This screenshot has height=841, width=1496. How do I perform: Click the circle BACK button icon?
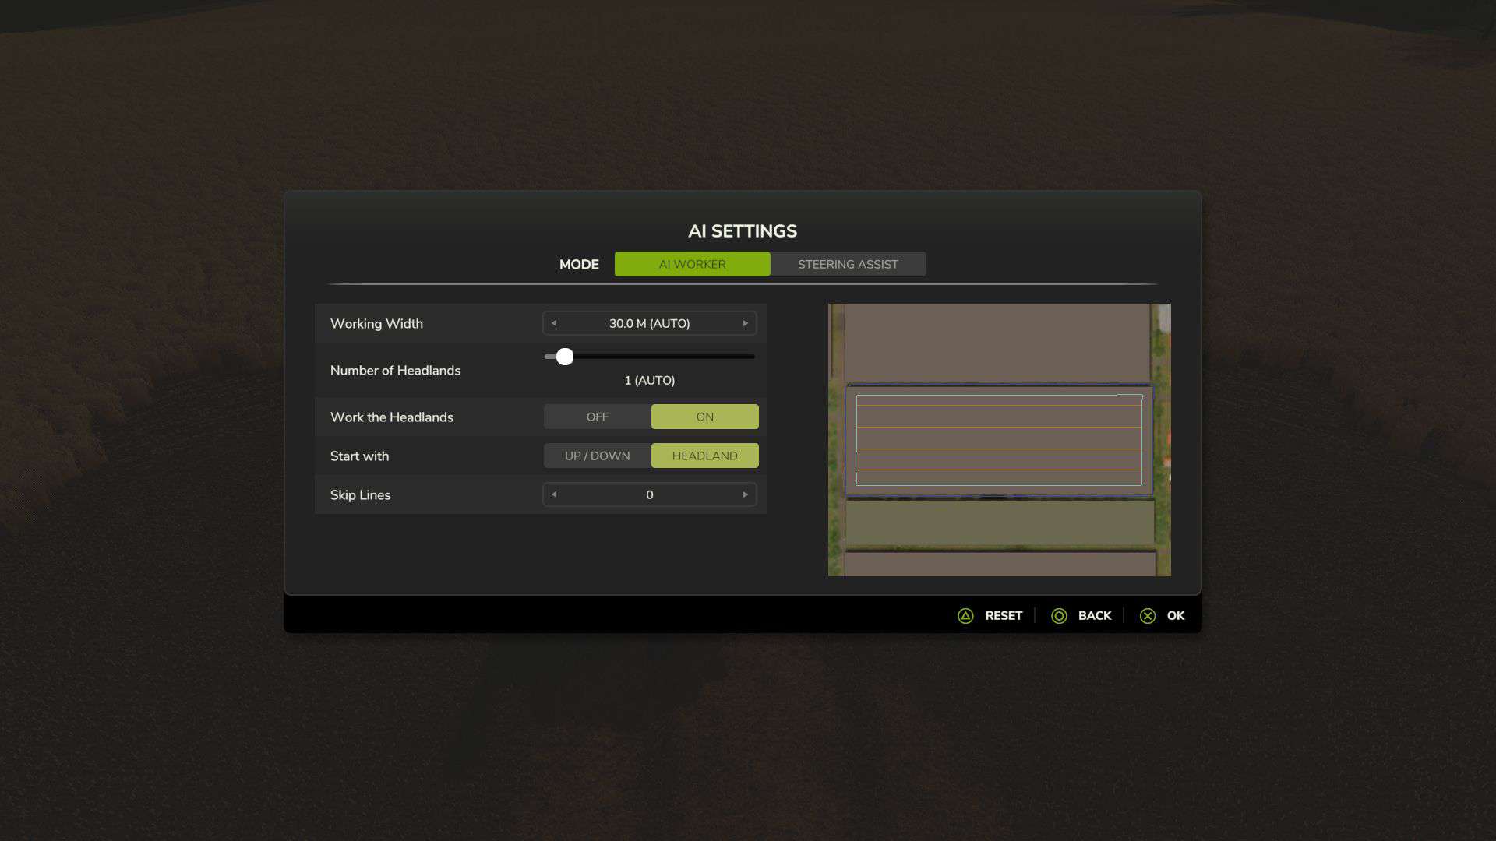click(x=1059, y=616)
